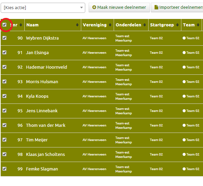Click Startgroep Team 02 in Hademar Hoornveld row
The image size is (203, 186).
click(x=156, y=67)
